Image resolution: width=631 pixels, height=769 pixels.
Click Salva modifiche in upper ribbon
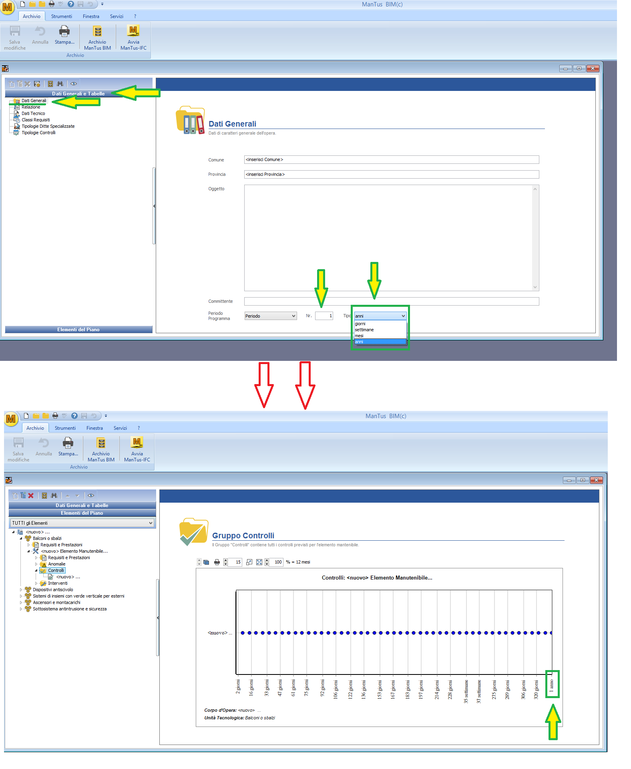tap(15, 38)
